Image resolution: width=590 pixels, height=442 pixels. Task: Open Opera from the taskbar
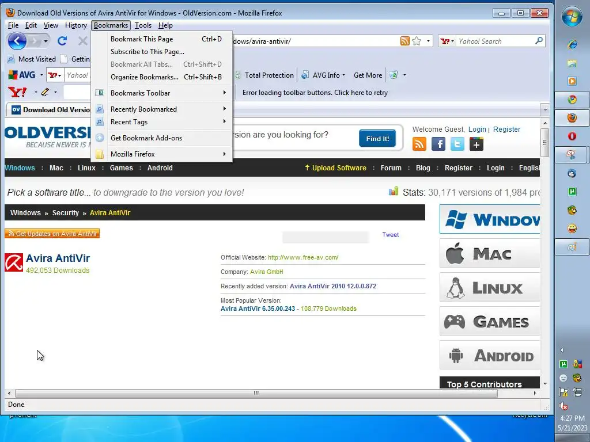572,136
